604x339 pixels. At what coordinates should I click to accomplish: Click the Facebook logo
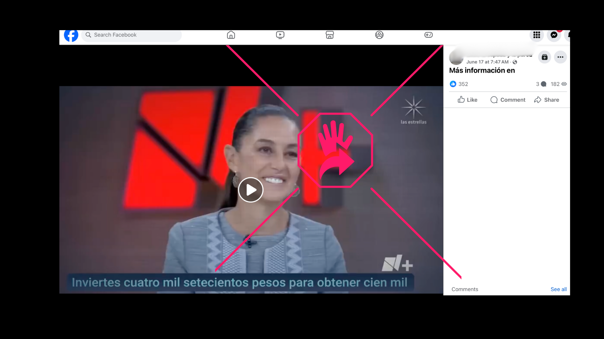tap(71, 35)
